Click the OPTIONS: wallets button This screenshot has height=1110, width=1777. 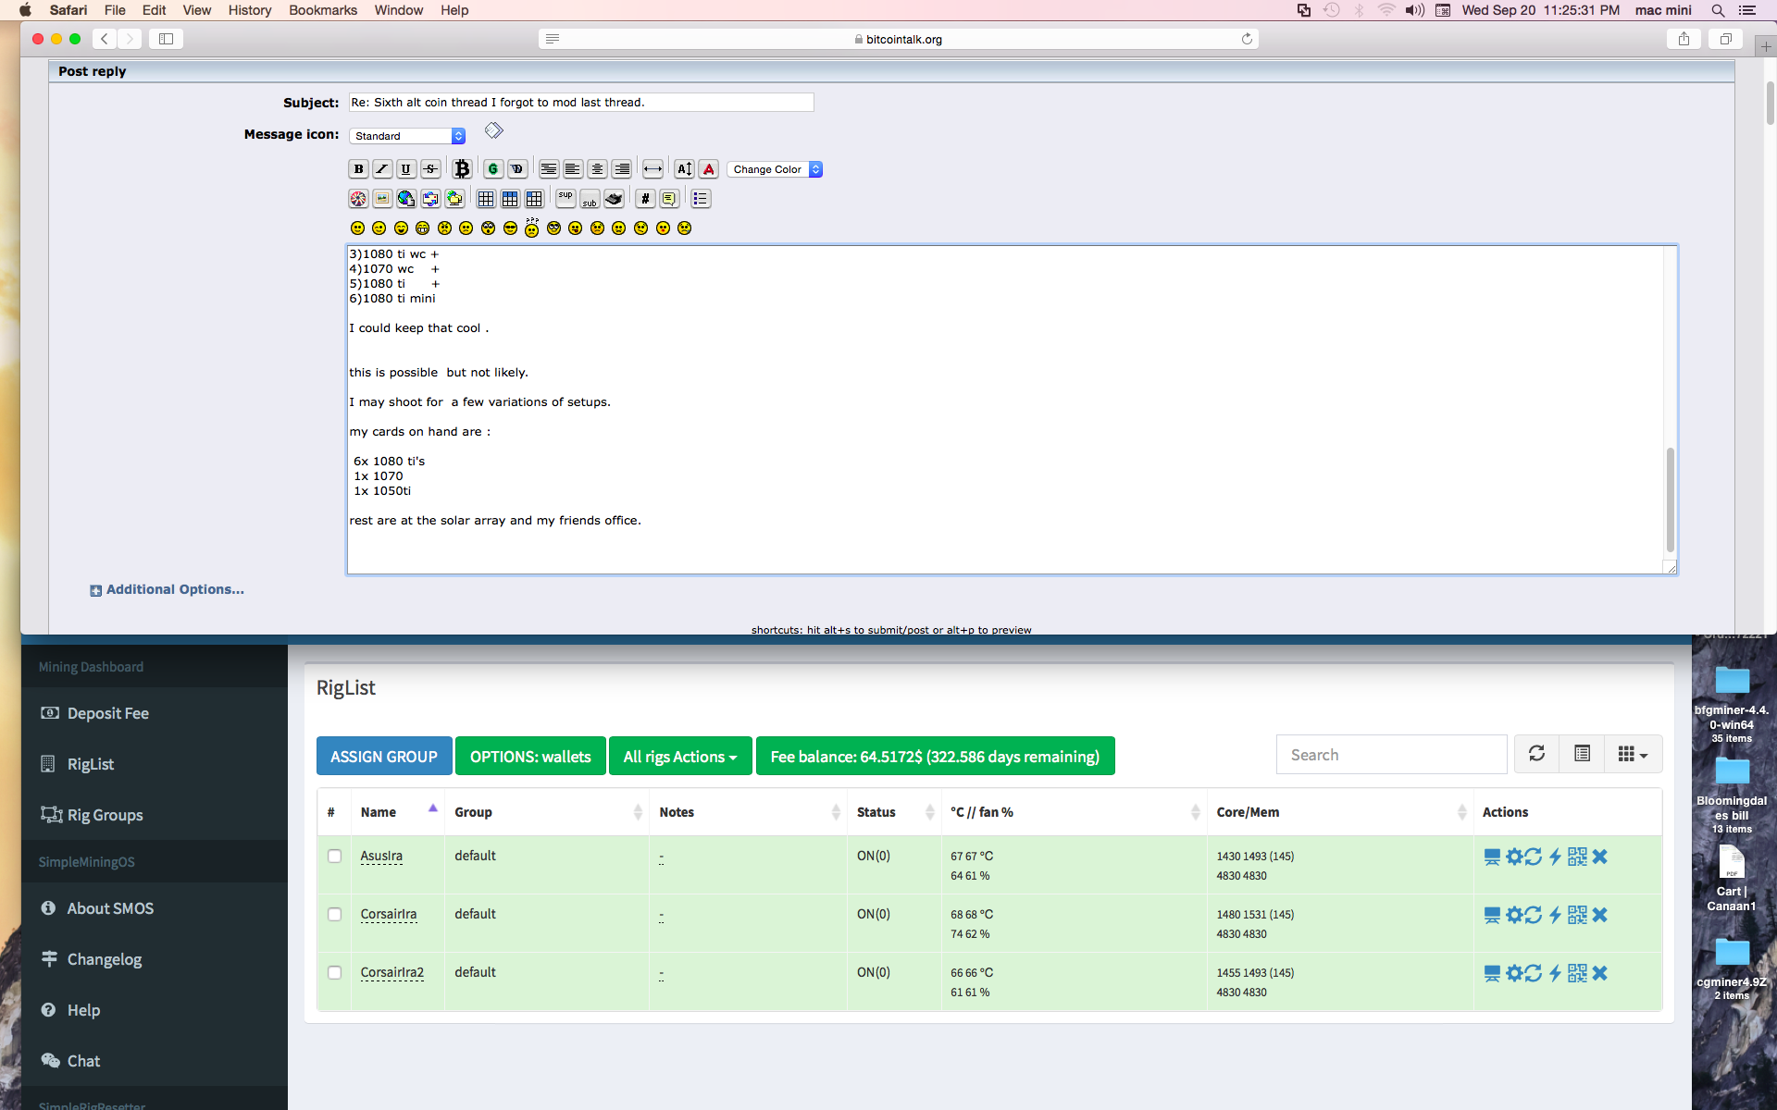point(530,756)
